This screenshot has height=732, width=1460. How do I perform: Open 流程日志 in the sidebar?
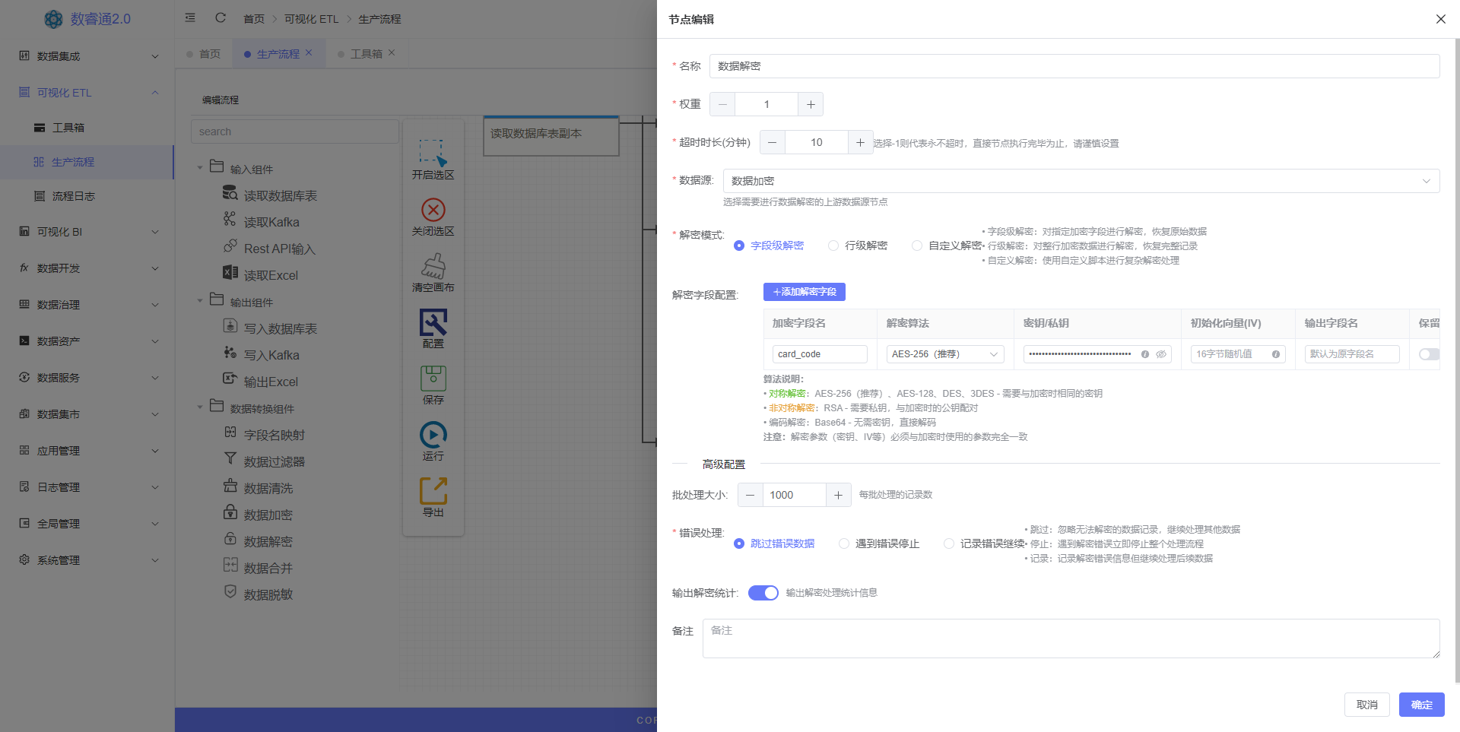click(x=87, y=196)
